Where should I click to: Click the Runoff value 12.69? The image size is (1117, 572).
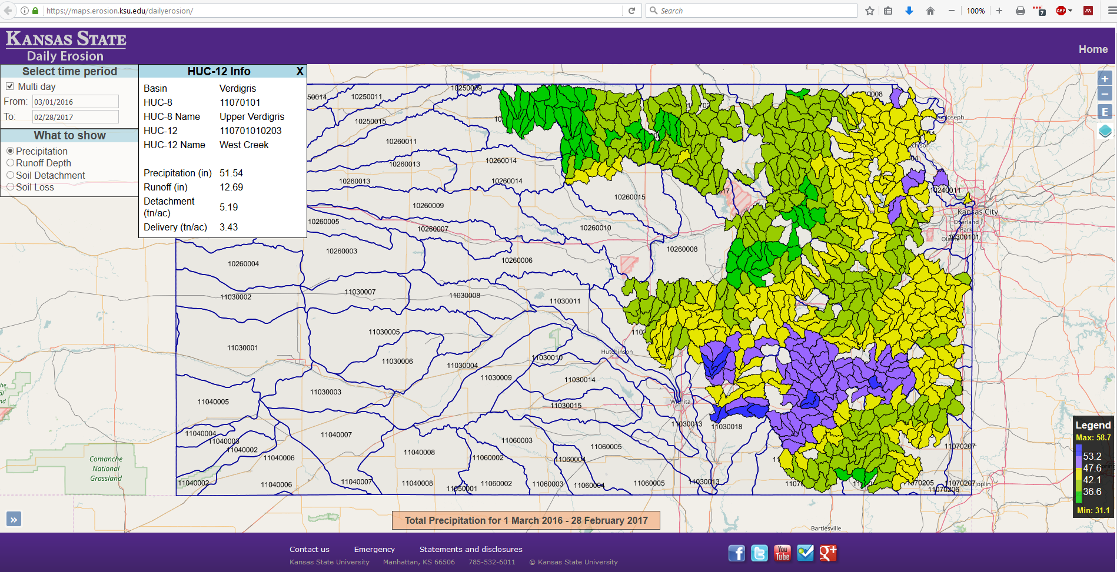tap(231, 187)
